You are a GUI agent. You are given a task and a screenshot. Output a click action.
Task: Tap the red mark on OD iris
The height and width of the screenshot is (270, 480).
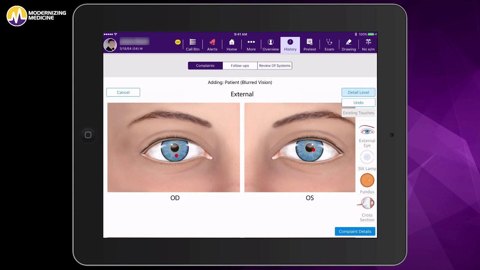[176, 156]
